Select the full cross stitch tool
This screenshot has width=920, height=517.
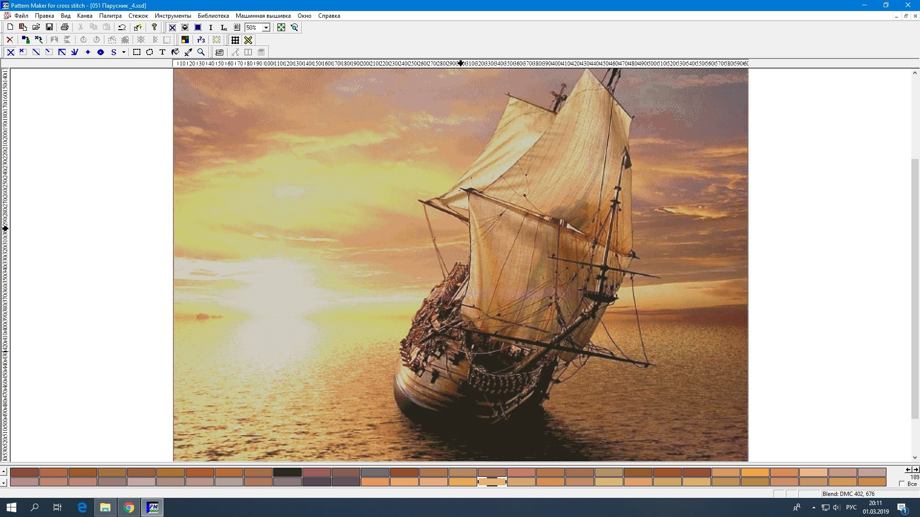click(x=11, y=52)
